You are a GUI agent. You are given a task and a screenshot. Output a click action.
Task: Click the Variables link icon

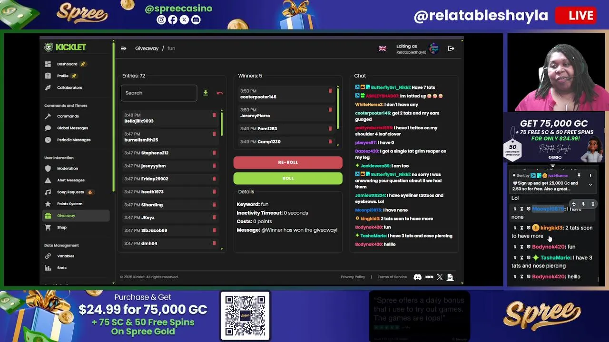coord(48,256)
